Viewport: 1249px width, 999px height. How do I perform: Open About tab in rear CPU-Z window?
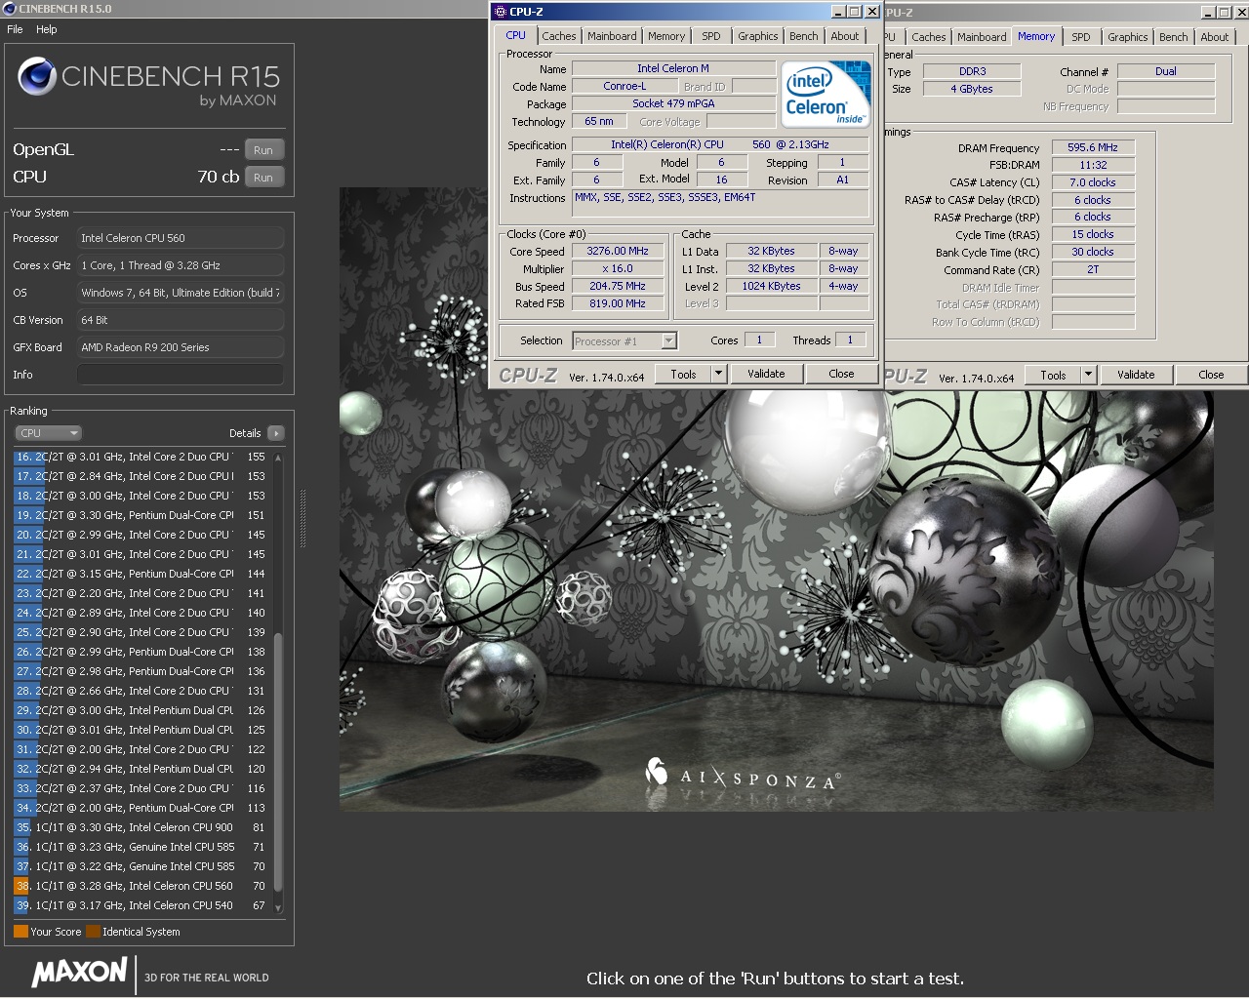(x=1215, y=37)
